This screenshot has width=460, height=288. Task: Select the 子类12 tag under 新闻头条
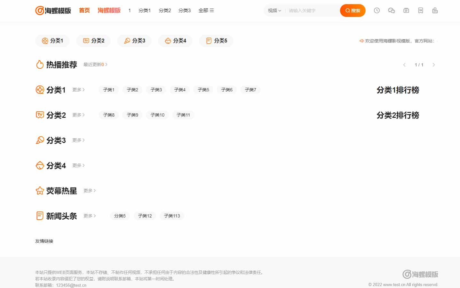[x=145, y=216]
